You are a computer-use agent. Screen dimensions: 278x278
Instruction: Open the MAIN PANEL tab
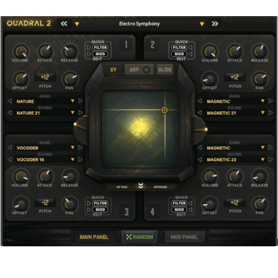pos(94,237)
